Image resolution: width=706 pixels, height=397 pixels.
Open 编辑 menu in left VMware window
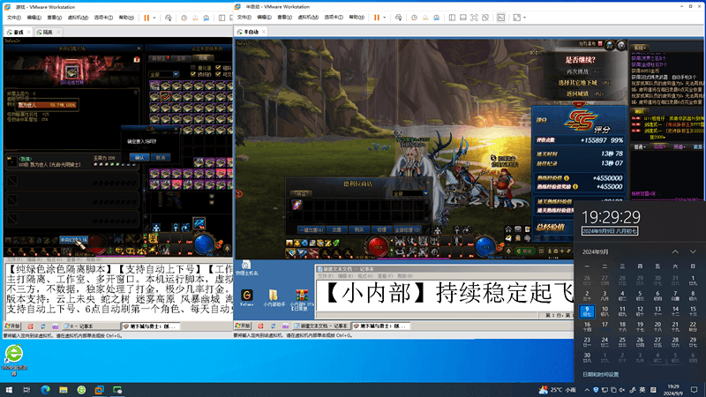(x=34, y=18)
